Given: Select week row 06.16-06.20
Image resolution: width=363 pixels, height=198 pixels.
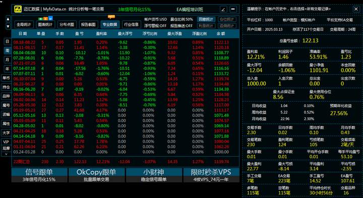Looking at the screenshot, I should pos(125,89).
